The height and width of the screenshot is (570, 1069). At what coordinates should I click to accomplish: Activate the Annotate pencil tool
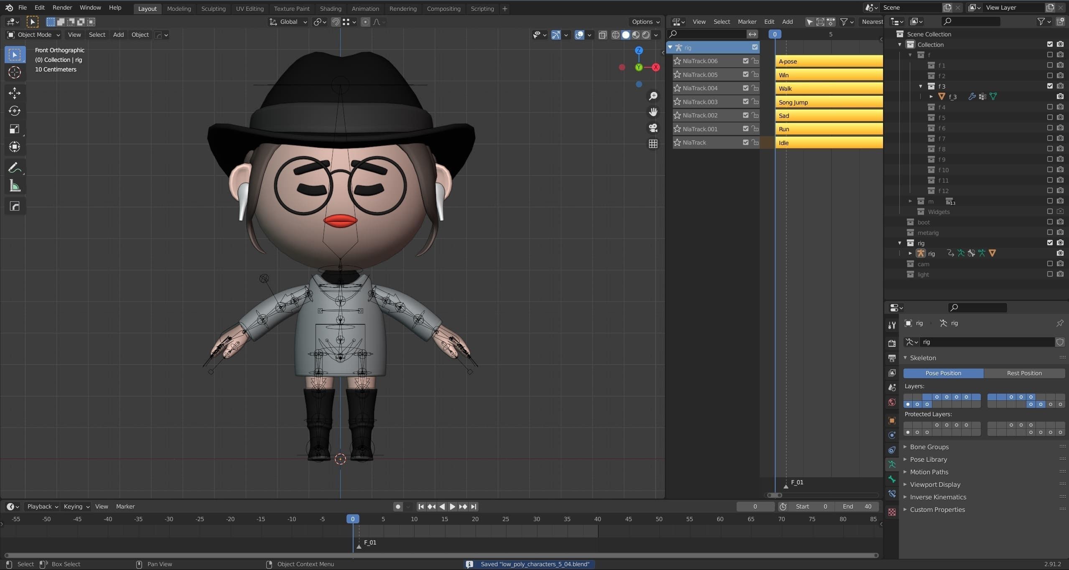click(x=15, y=168)
